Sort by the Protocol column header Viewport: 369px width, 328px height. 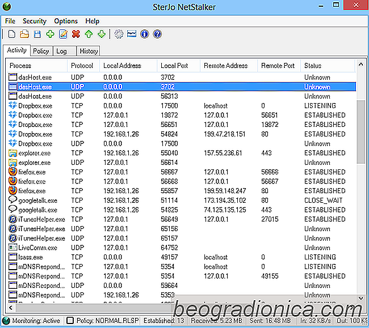[x=83, y=66]
